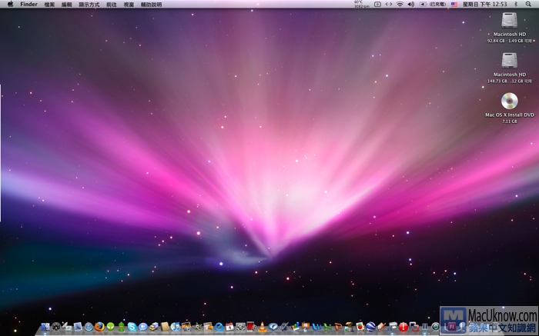Image resolution: width=539 pixels, height=336 pixels.
Task: Open Preview app in the Dock
Action: [x=78, y=327]
